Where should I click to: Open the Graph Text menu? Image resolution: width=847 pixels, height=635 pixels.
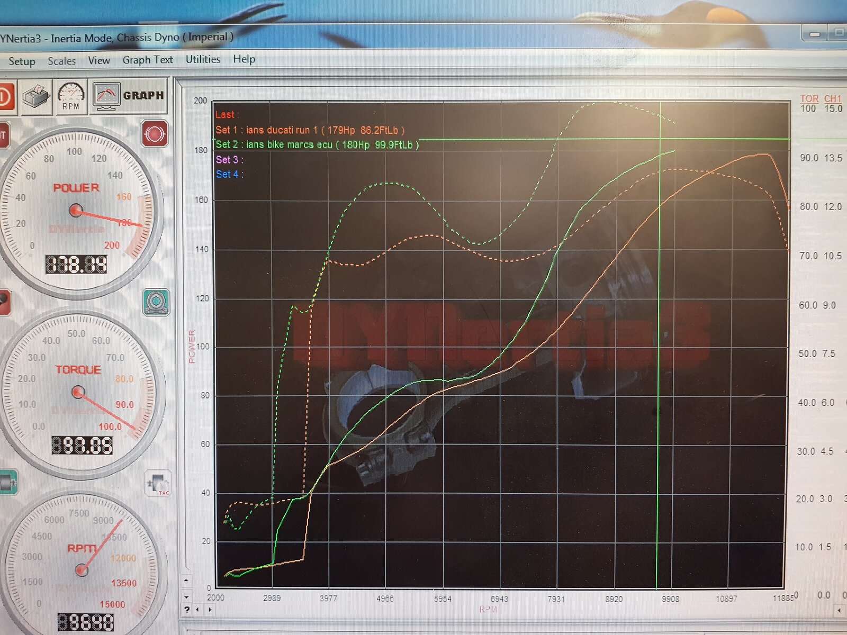coord(148,60)
